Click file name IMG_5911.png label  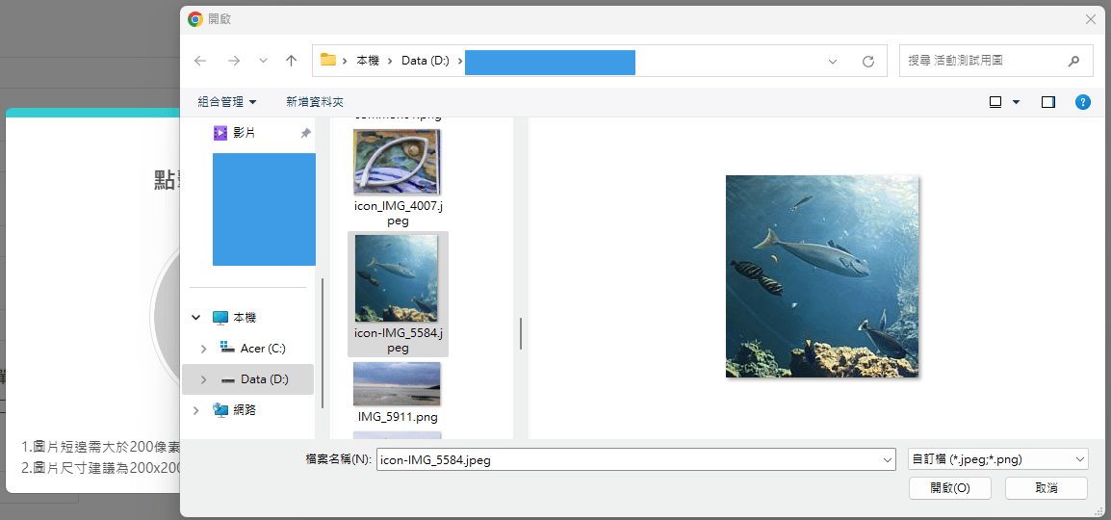tap(398, 417)
